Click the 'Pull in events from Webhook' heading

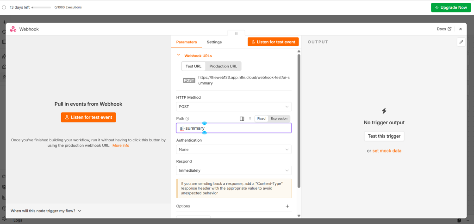click(x=88, y=104)
